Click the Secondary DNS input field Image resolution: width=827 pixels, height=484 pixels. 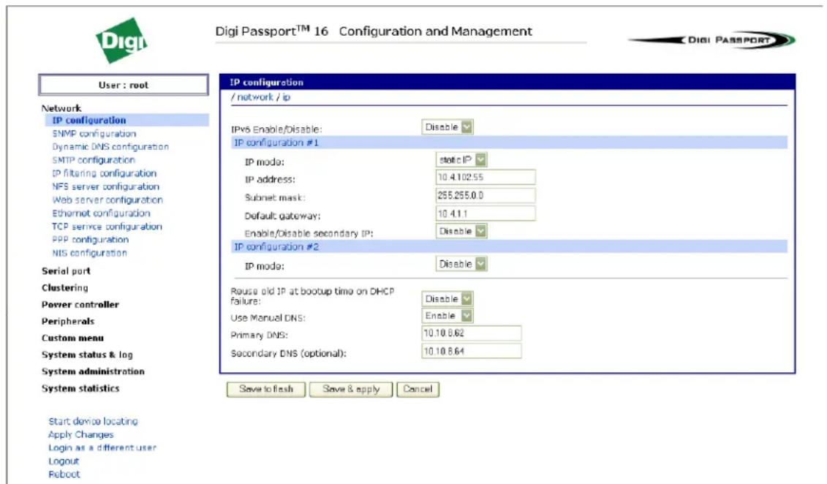point(472,351)
